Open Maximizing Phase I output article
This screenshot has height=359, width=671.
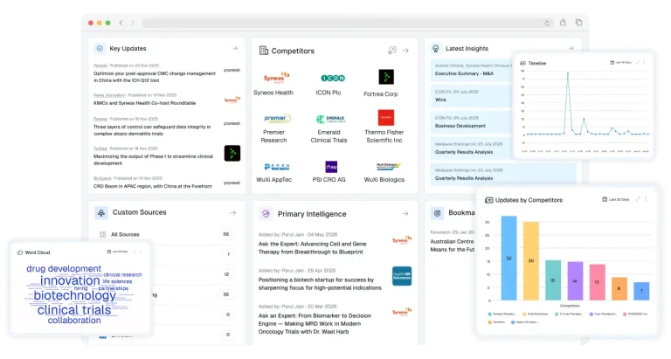[x=153, y=160]
